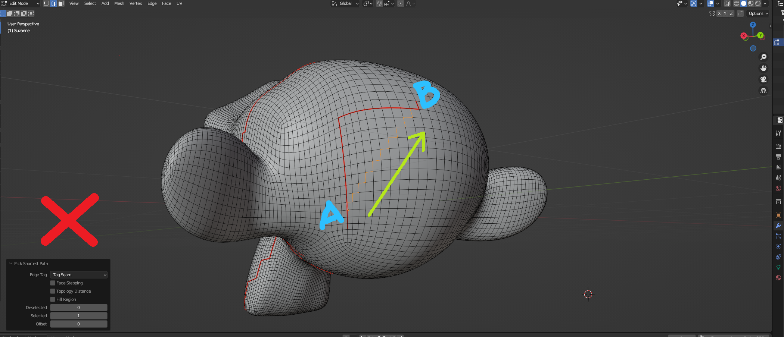Viewport: 784px width, 337px height.
Task: Toggle snapping magnet icon in header
Action: pyautogui.click(x=379, y=3)
